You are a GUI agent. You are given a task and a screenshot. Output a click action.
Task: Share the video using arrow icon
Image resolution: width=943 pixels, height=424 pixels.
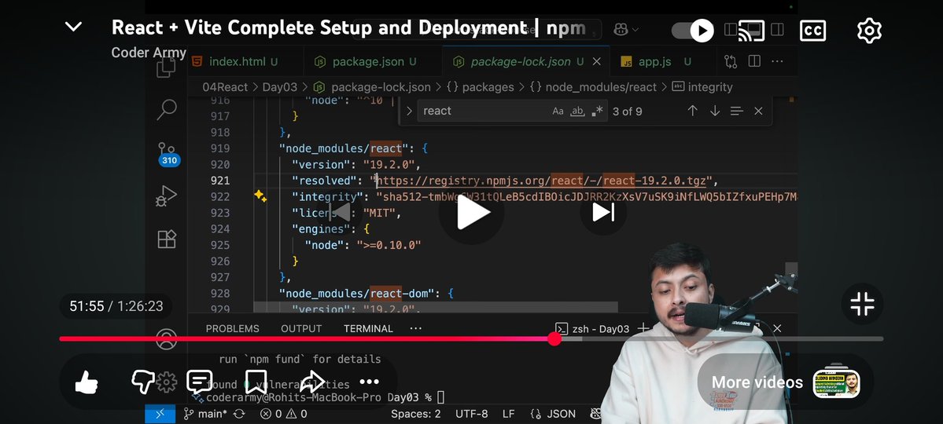(312, 382)
